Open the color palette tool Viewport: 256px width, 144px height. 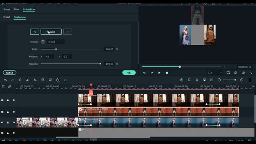[43, 80]
